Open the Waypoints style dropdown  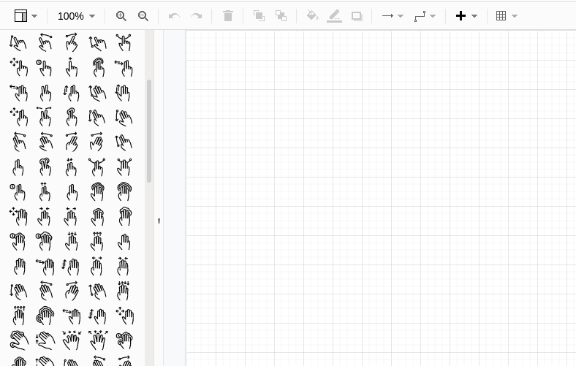[x=425, y=16]
